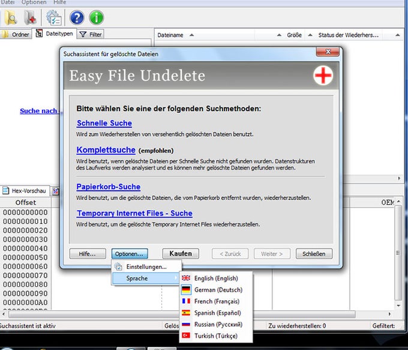The height and width of the screenshot is (350, 408).
Task: Click the Suche nach link behind dialog
Action: (x=39, y=111)
